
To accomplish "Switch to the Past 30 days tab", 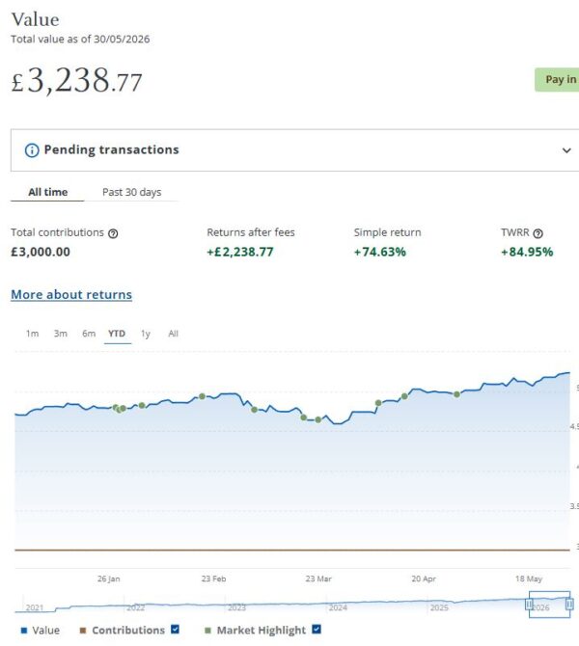I will click(x=132, y=192).
